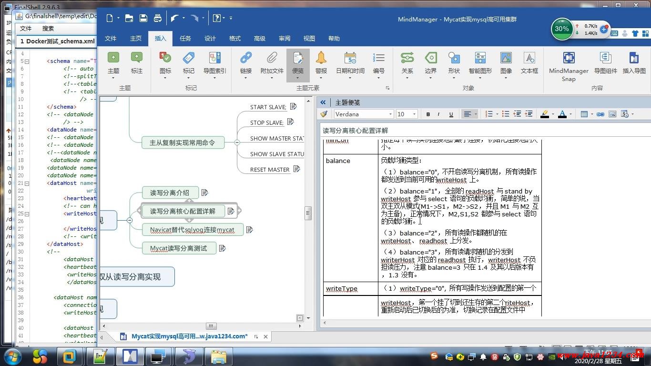Insert a 文本框 text box
Viewport: 651px width, 366px height.
529,63
